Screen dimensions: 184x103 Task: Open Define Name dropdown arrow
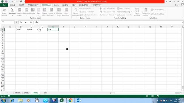(x=93, y=9)
